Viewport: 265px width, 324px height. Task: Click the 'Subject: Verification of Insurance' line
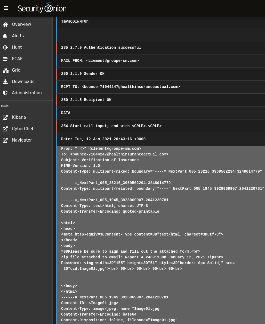[x=100, y=160]
